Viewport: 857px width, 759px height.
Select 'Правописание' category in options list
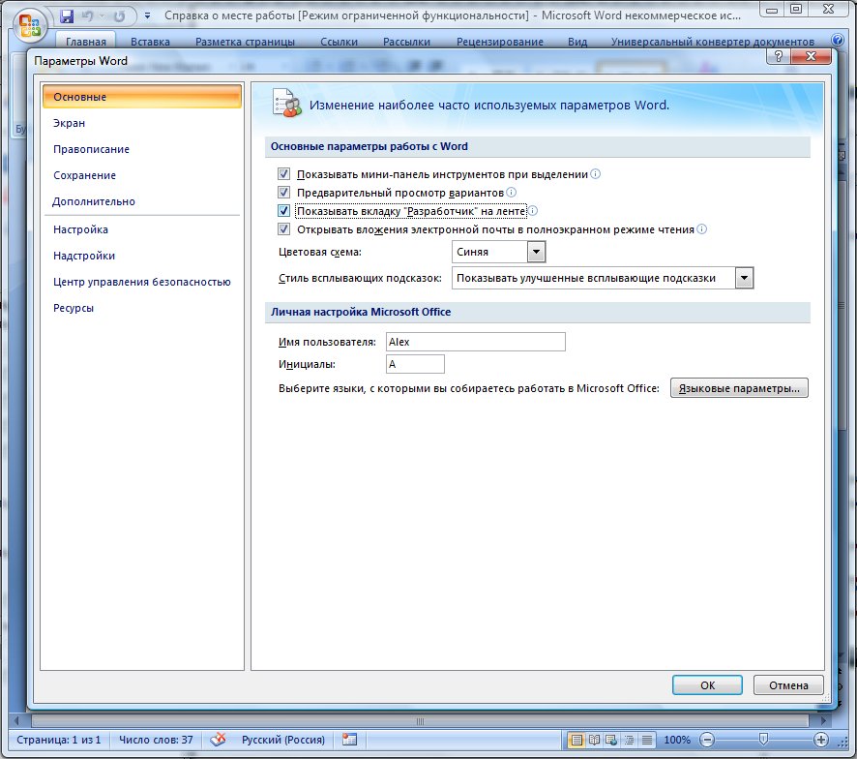pyautogui.click(x=142, y=149)
